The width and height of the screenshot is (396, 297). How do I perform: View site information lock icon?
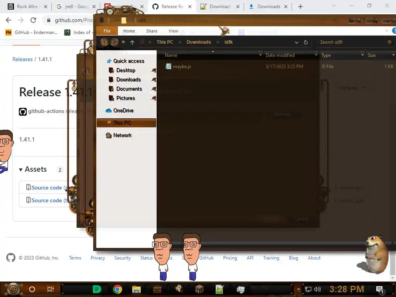point(49,20)
